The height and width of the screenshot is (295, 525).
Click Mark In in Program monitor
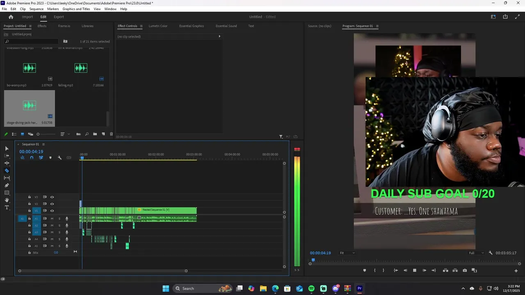click(x=374, y=270)
